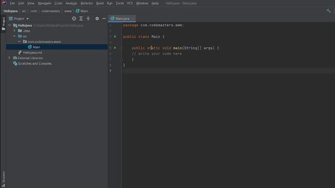
Task: Click www breadcrumb segment
Action: (68, 11)
